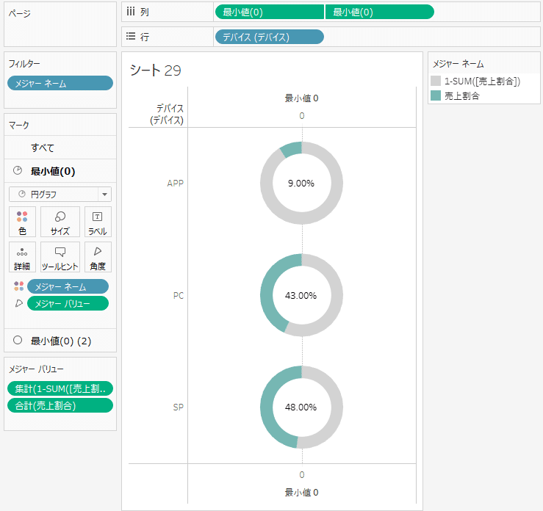Screen dimensions: 543x511
Task: Click the pie icon beside 最小値(0) marks section
Action: click(x=18, y=170)
